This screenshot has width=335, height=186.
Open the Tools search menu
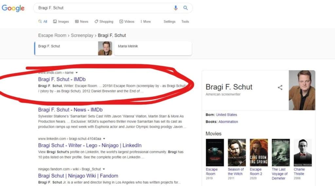pos(185,22)
